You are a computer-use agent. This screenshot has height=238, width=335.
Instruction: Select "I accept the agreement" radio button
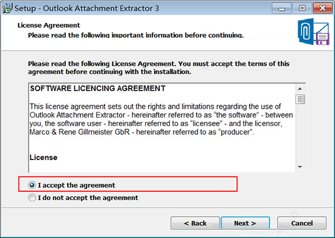(32, 185)
